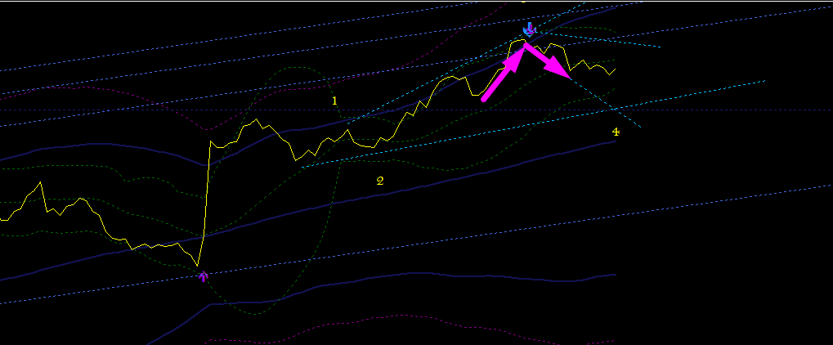The height and width of the screenshot is (345, 833).
Task: Click where the cyan dashed lines cross above label 4
Action: tap(613, 109)
